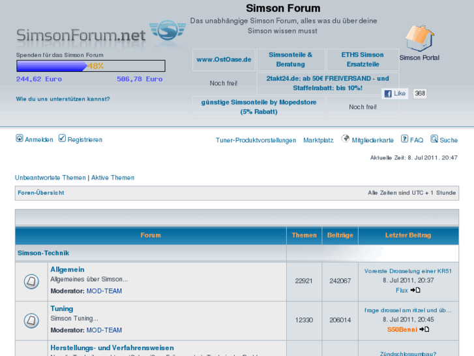Click the 'Aktuelle Zeit: 8. Jul 2011, 20:47' text
Viewport: 474px width, 356px height.
point(414,157)
